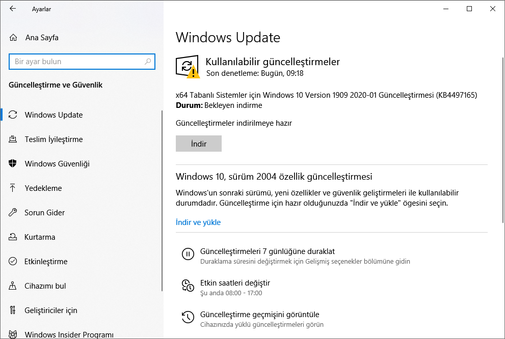Focus the Bir ayar bulun search field

point(76,62)
